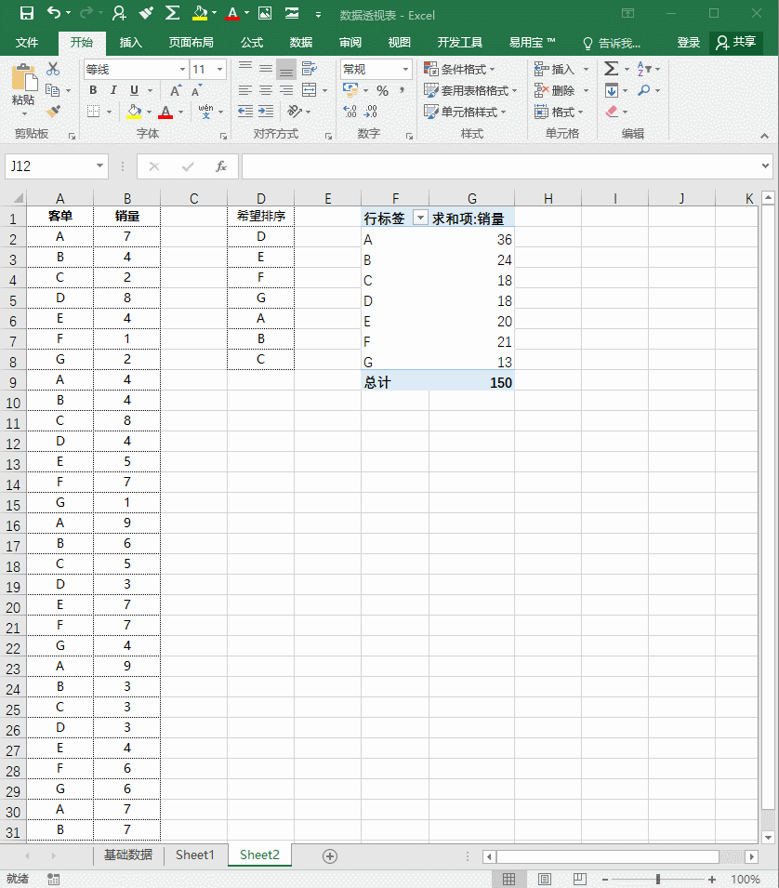Switch to Page Layout view in status bar

tap(544, 879)
